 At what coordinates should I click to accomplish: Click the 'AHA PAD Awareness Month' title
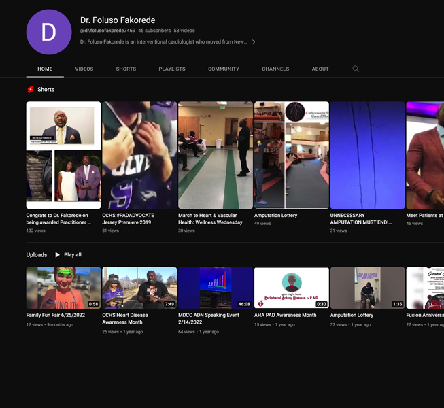pos(286,315)
